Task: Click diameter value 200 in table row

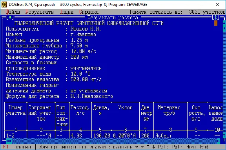Action: coord(145,136)
